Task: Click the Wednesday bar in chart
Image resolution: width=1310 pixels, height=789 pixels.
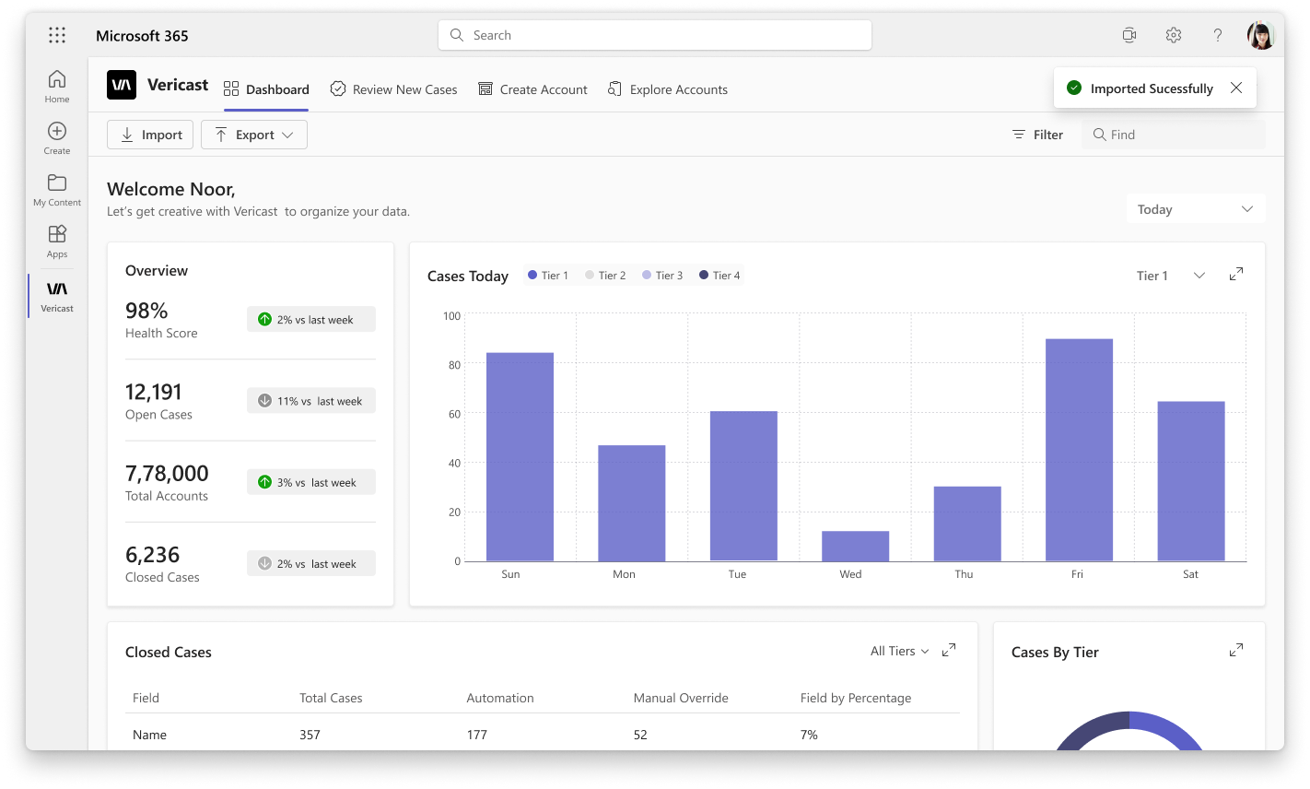Action: pos(856,546)
